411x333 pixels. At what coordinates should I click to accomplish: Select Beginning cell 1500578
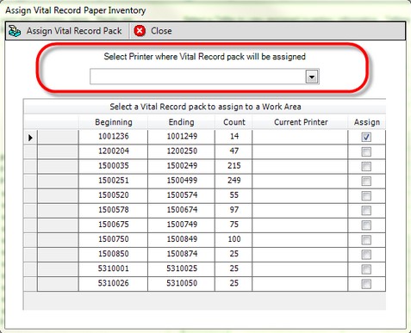[113, 210]
